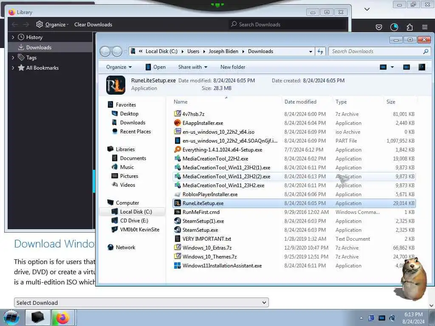
Task: Click Windows11InstallationAssistant.exe Windows logo icon
Action: (177, 266)
